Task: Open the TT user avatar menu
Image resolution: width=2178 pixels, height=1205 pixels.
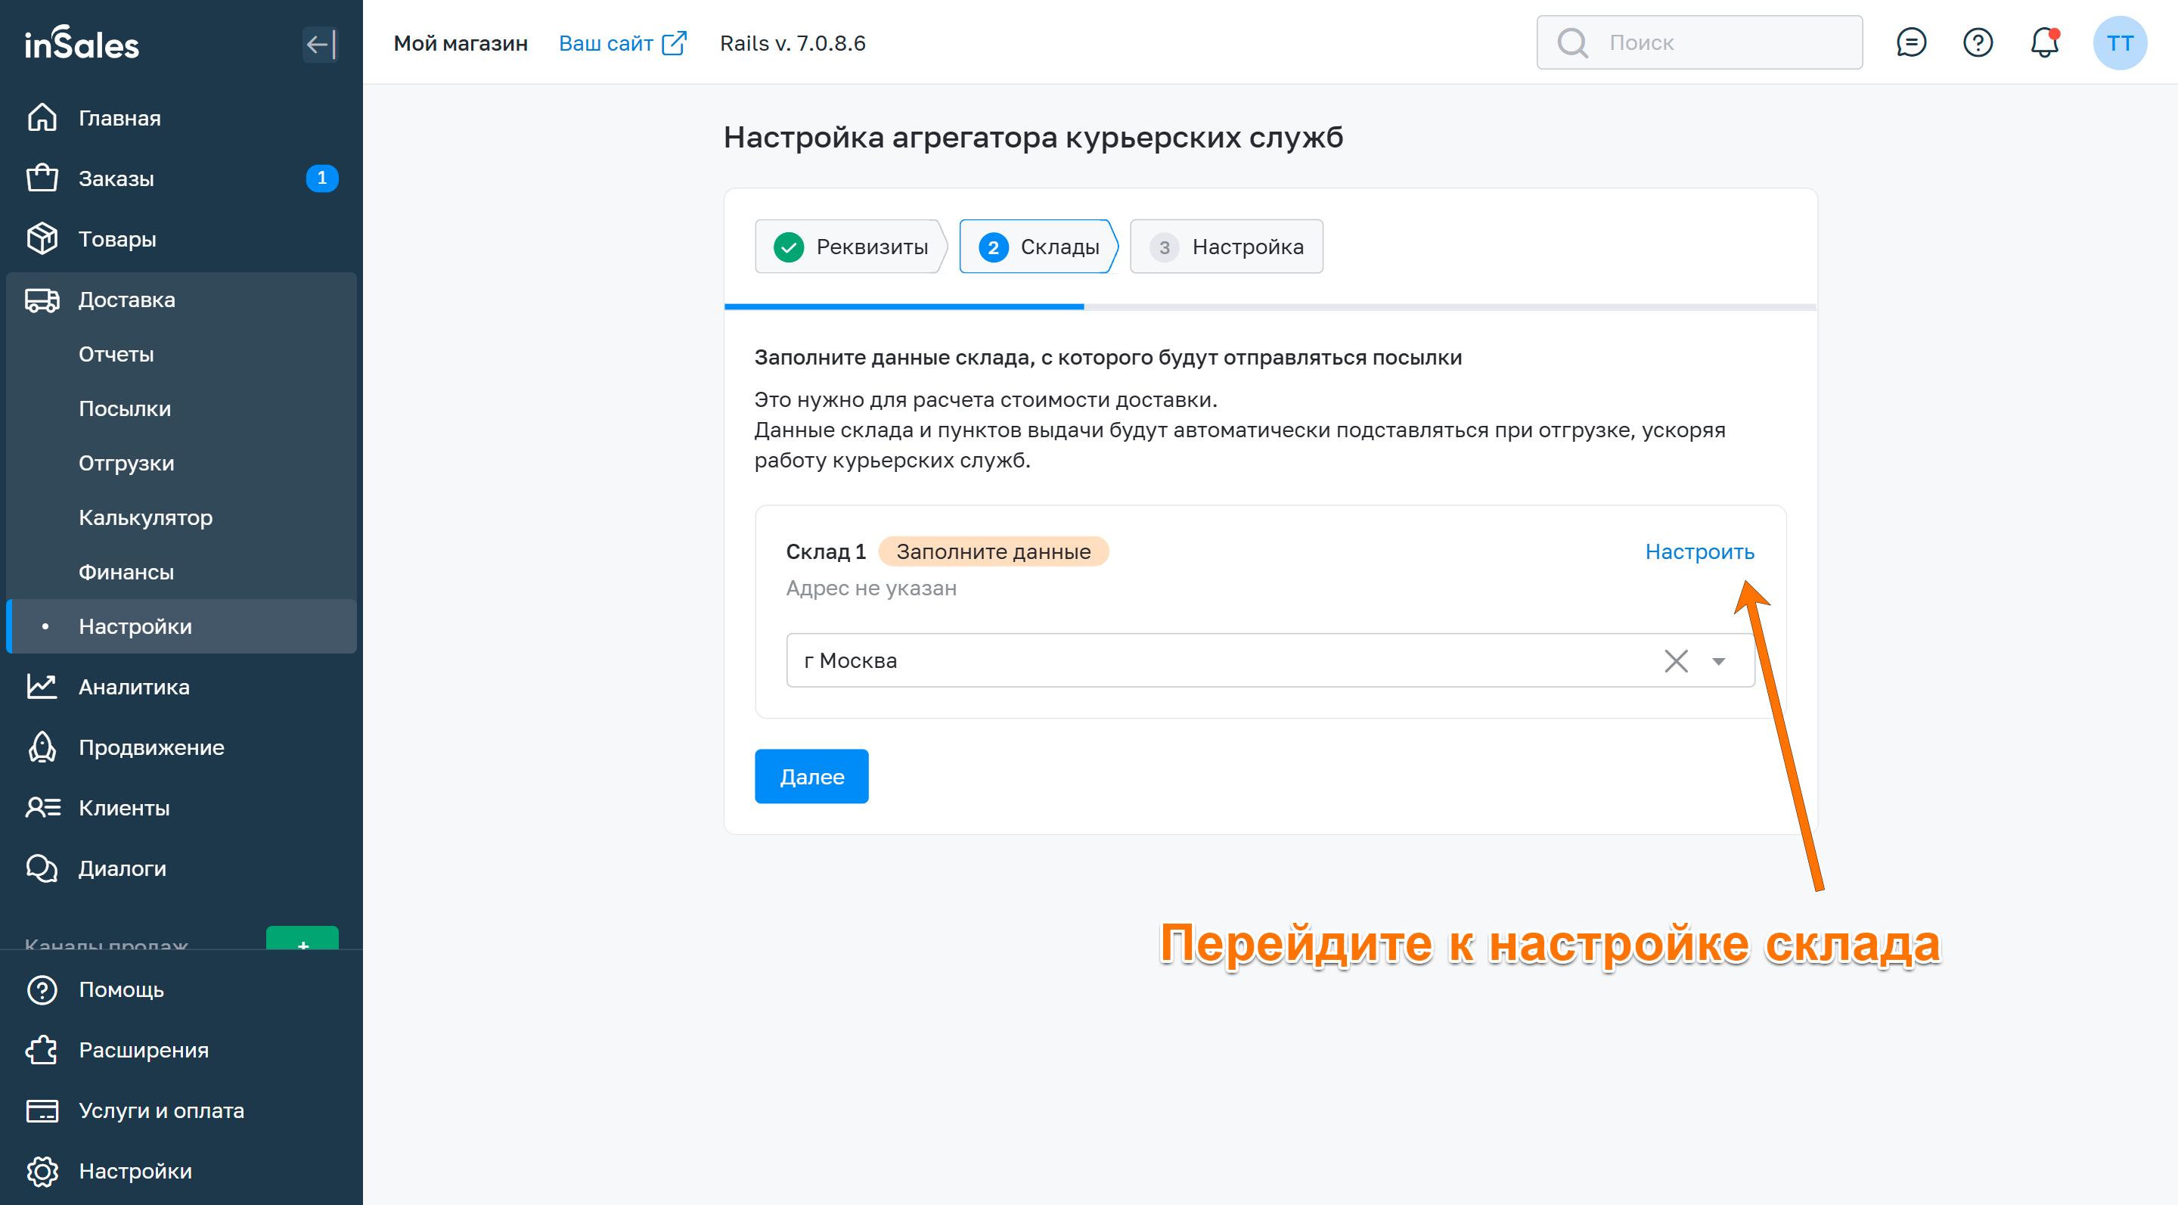Action: tap(2118, 43)
